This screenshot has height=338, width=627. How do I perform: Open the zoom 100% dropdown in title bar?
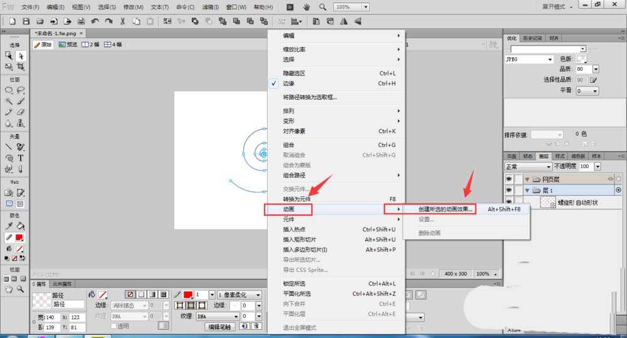click(366, 7)
